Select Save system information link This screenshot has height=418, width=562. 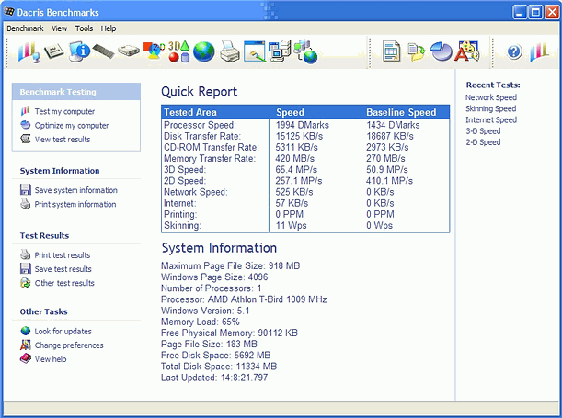[75, 190]
